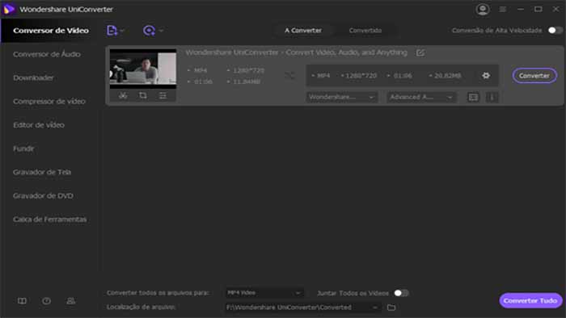Select Fundir in sidebar
Image resolution: width=566 pixels, height=318 pixels.
click(23, 149)
